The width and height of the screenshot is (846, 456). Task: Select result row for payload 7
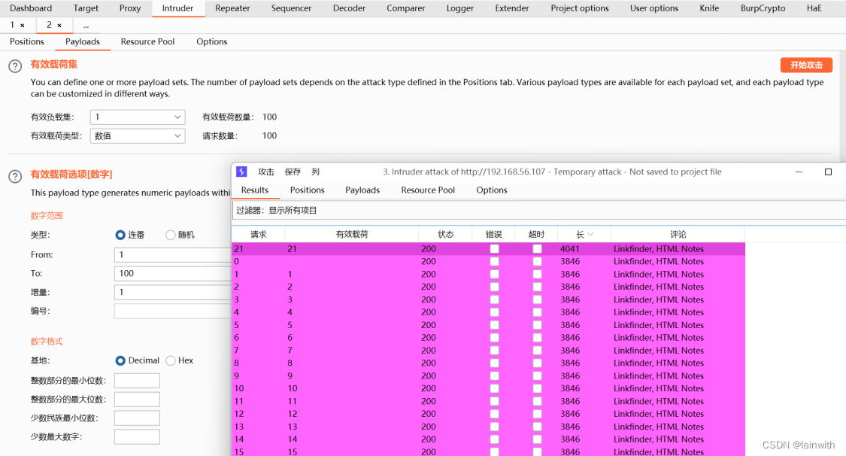(488, 350)
